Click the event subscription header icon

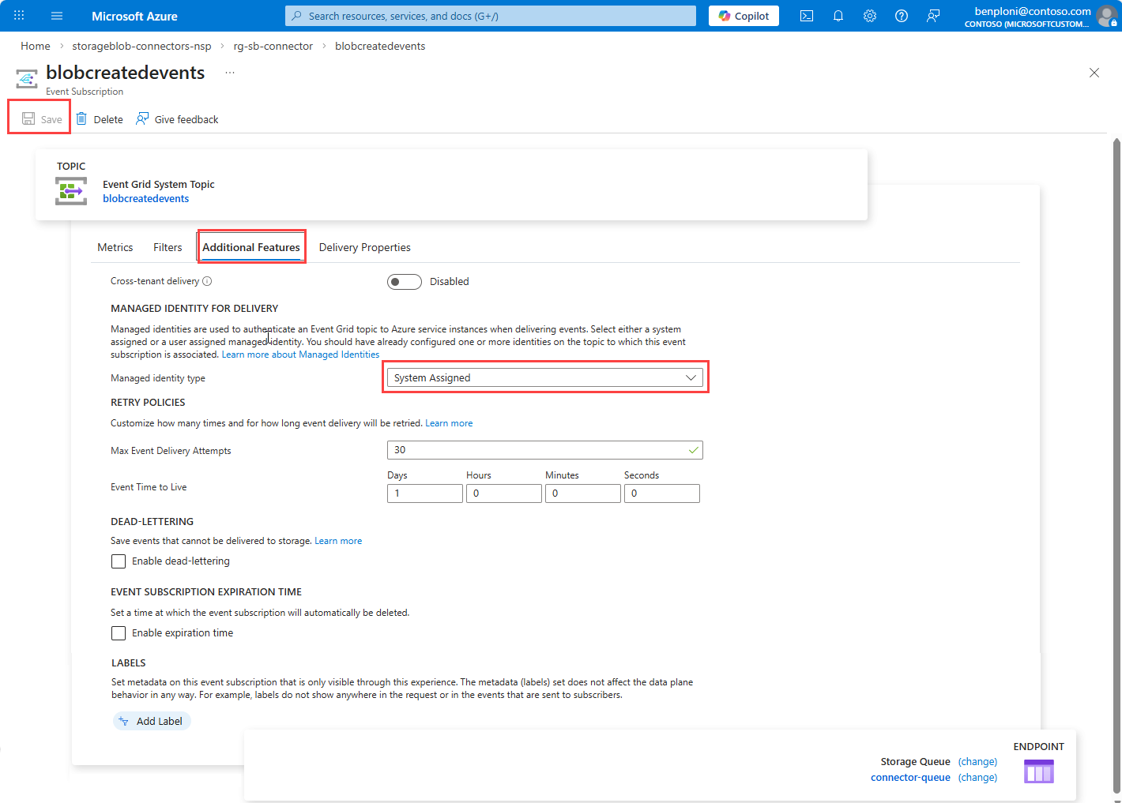[27, 79]
